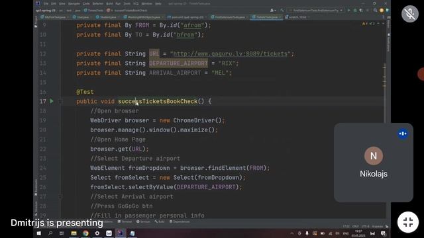This screenshot has height=238, width=424.
Task: Open Chrome from taskbar
Action: point(85,233)
